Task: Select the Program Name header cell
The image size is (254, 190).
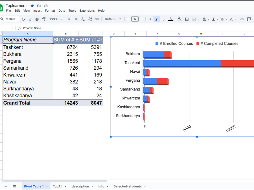Action: [x=28, y=40]
